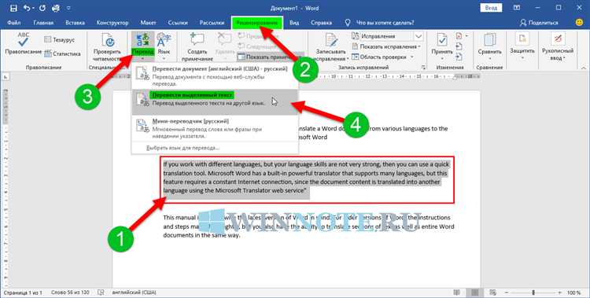Image resolution: width=590 pixels, height=298 pixels.
Task: Click the Redo/Repeat icon in the title bar
Action: [x=42, y=8]
